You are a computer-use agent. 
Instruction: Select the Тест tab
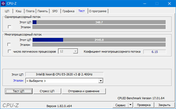pyautogui.click(x=82, y=11)
